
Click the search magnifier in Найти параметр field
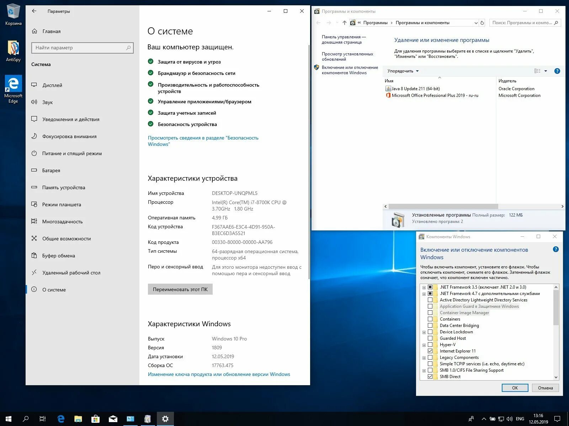128,48
